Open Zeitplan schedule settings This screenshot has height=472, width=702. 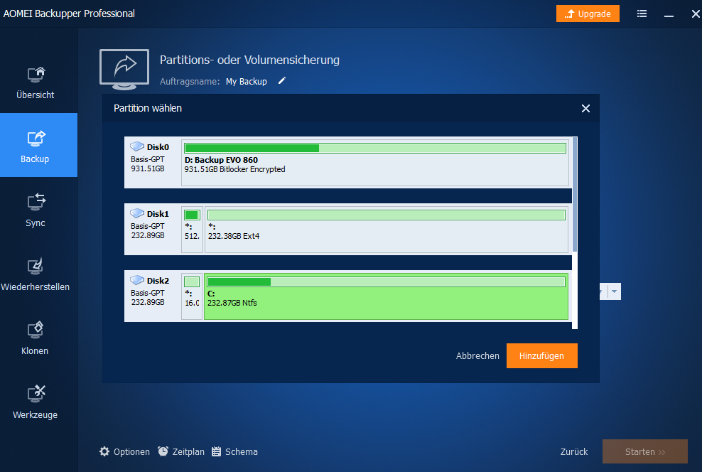(x=181, y=452)
